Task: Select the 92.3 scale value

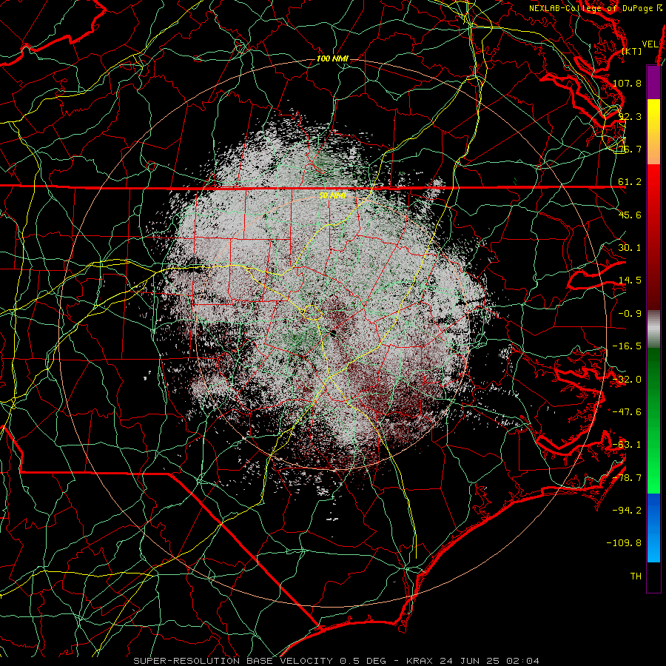Action: 630,116
